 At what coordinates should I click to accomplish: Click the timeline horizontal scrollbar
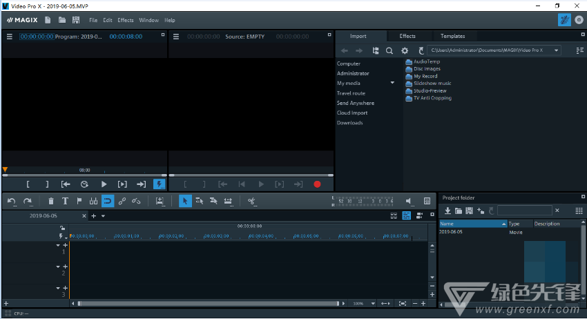[208, 304]
